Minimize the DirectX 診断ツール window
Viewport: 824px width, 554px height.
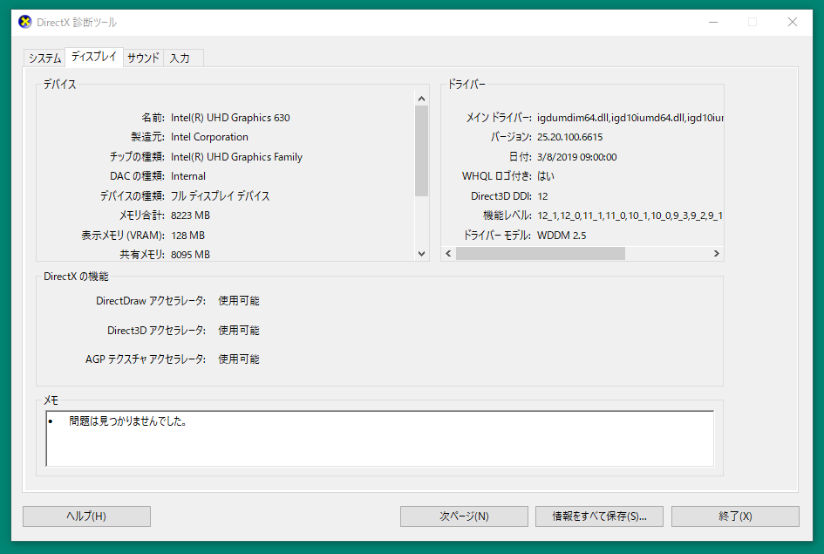[x=712, y=23]
